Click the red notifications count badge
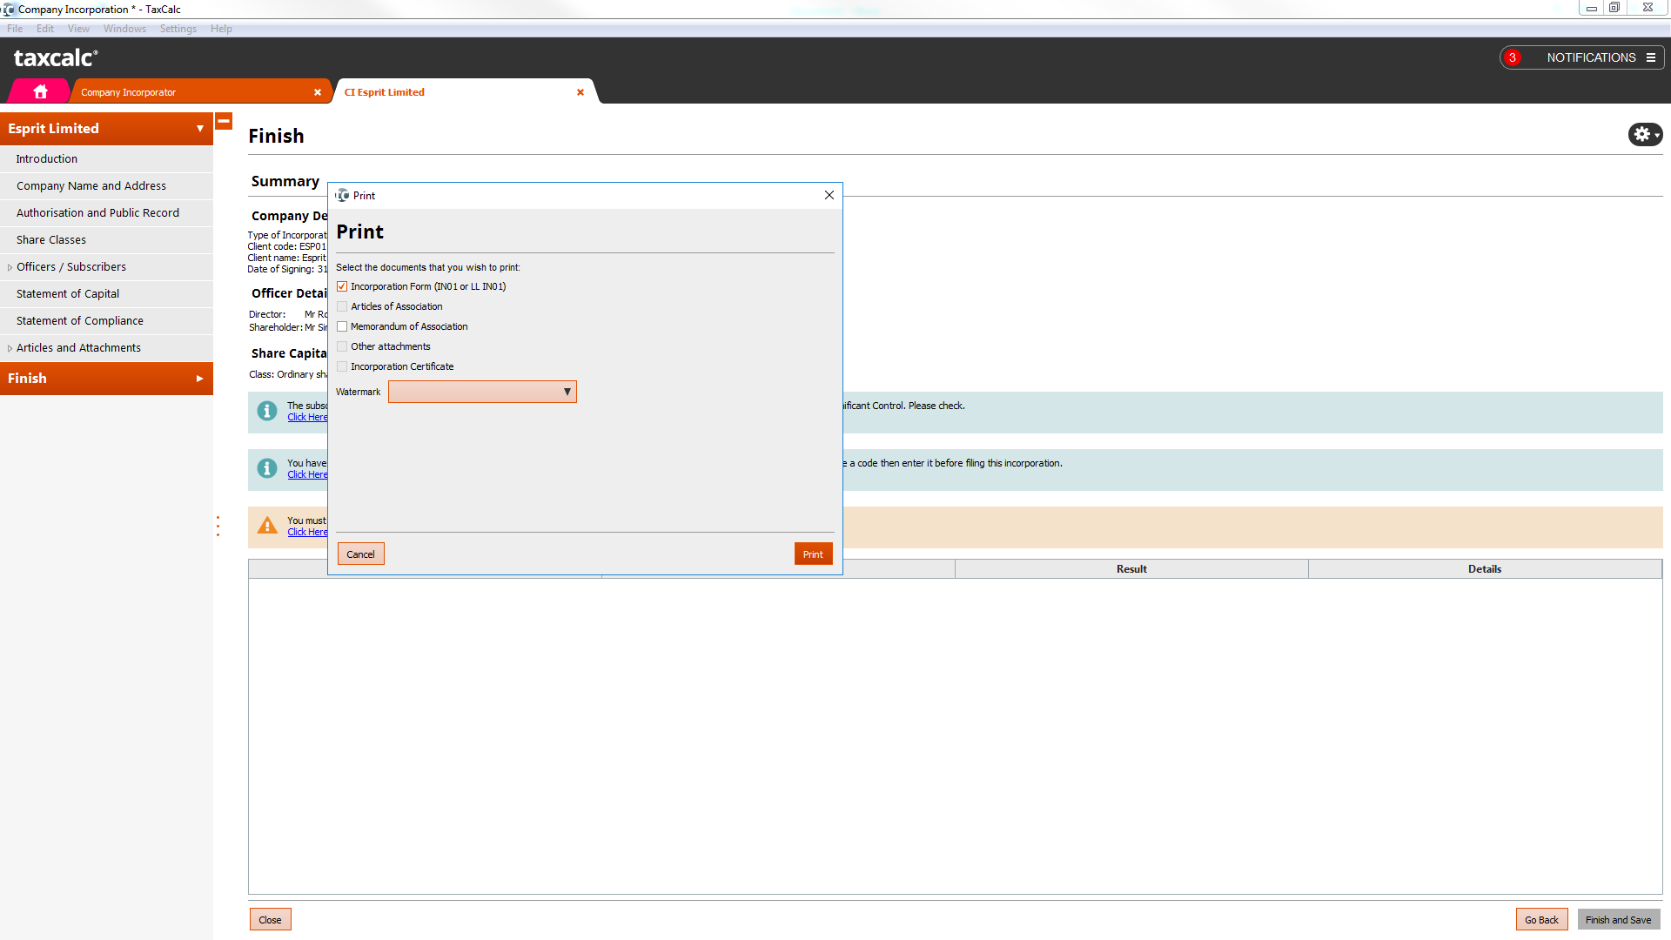Image resolution: width=1671 pixels, height=940 pixels. pos(1513,57)
